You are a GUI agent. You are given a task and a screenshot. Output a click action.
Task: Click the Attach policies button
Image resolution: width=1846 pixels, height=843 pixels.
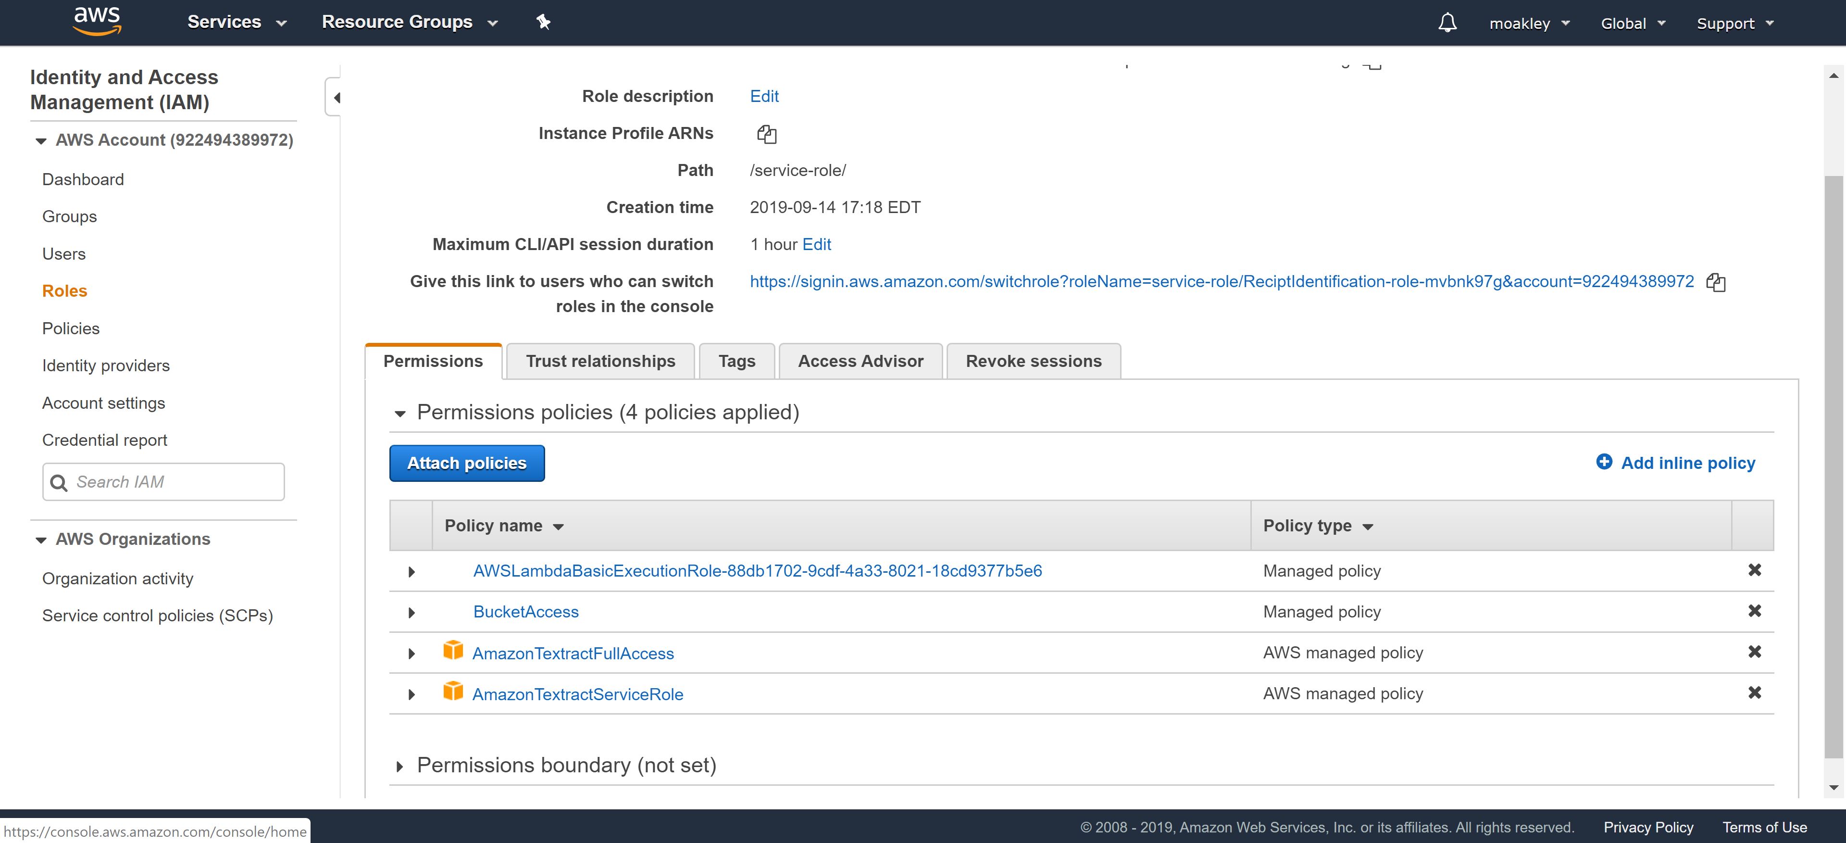[x=466, y=464]
